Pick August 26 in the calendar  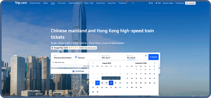(106, 87)
